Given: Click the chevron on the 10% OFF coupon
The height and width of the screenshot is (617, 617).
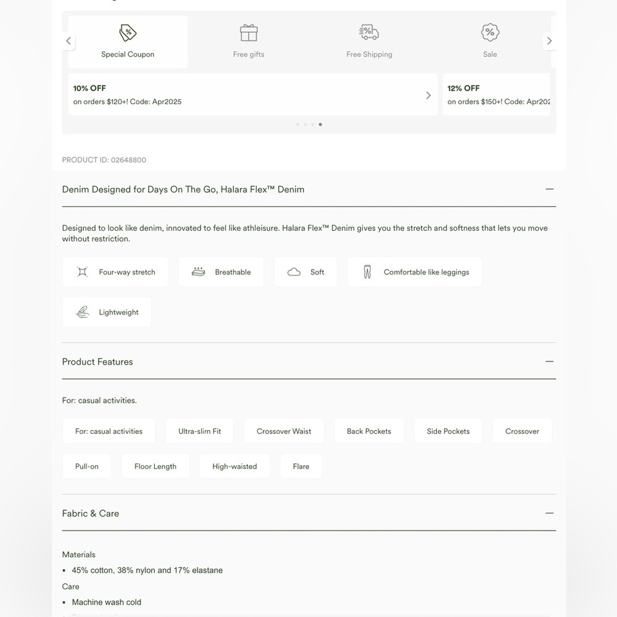Looking at the screenshot, I should click(428, 95).
